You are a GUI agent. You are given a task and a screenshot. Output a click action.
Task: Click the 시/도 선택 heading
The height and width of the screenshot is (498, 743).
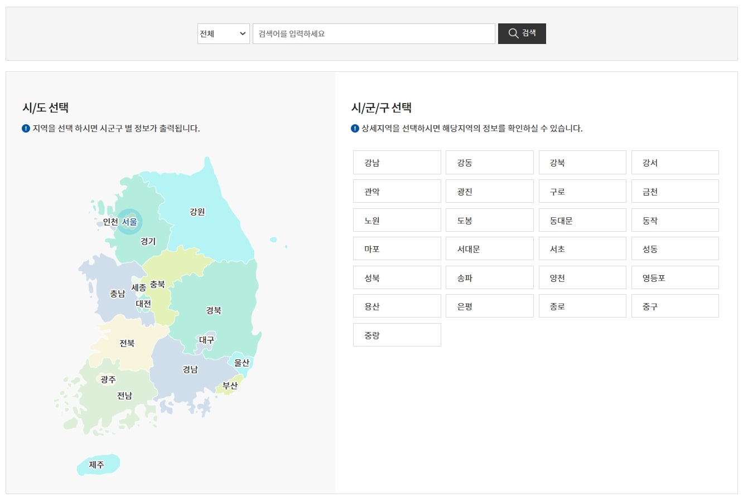45,108
